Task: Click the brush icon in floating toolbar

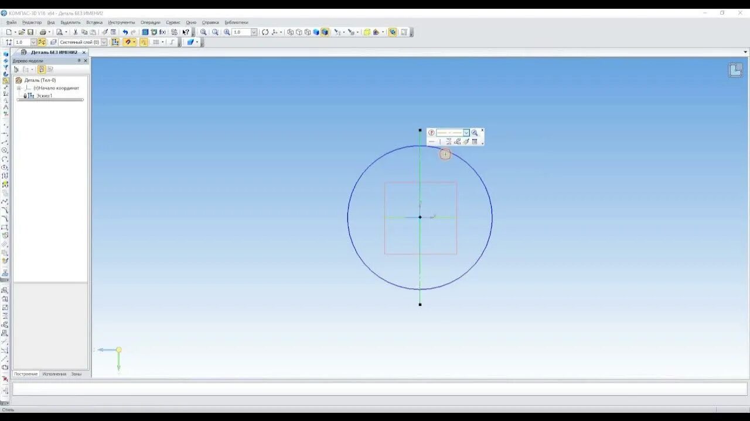Action: [466, 142]
